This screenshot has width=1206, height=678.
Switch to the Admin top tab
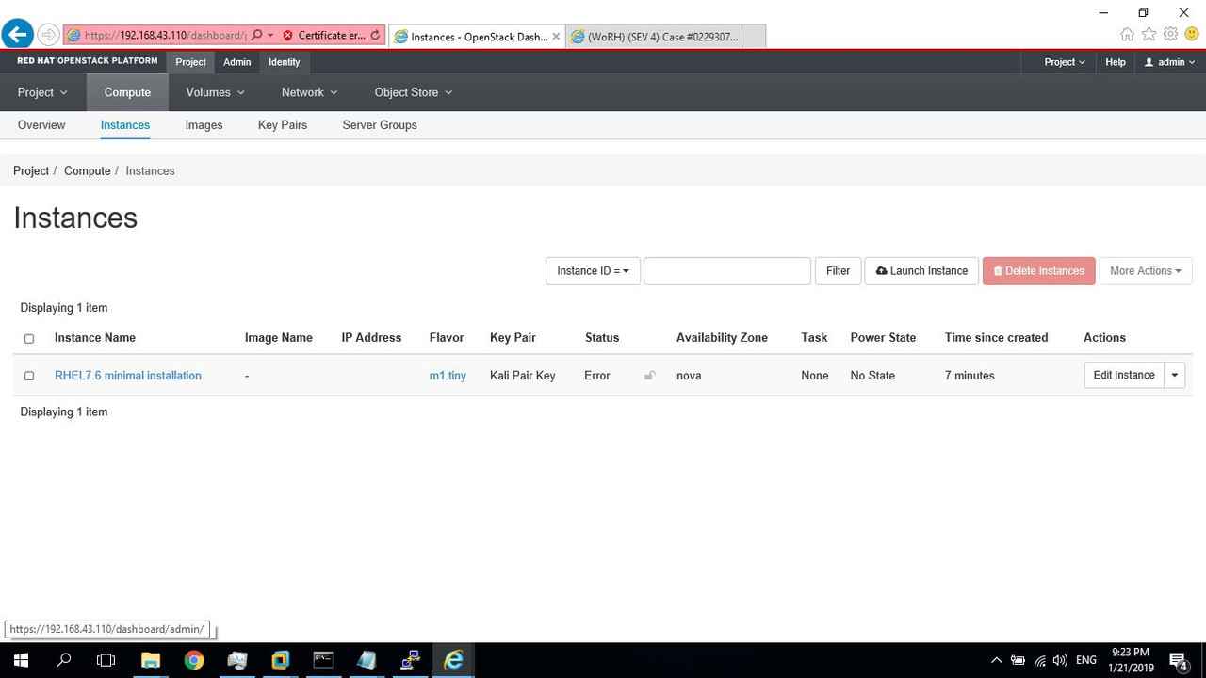(236, 62)
